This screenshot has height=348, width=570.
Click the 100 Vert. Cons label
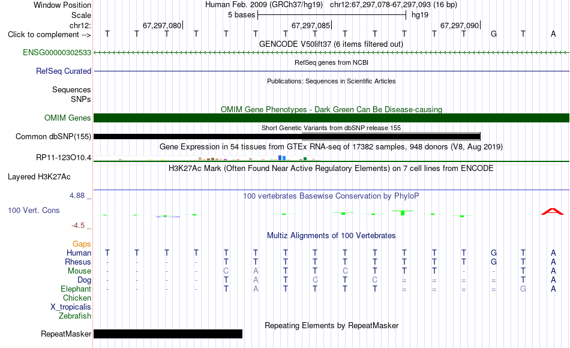(x=34, y=210)
